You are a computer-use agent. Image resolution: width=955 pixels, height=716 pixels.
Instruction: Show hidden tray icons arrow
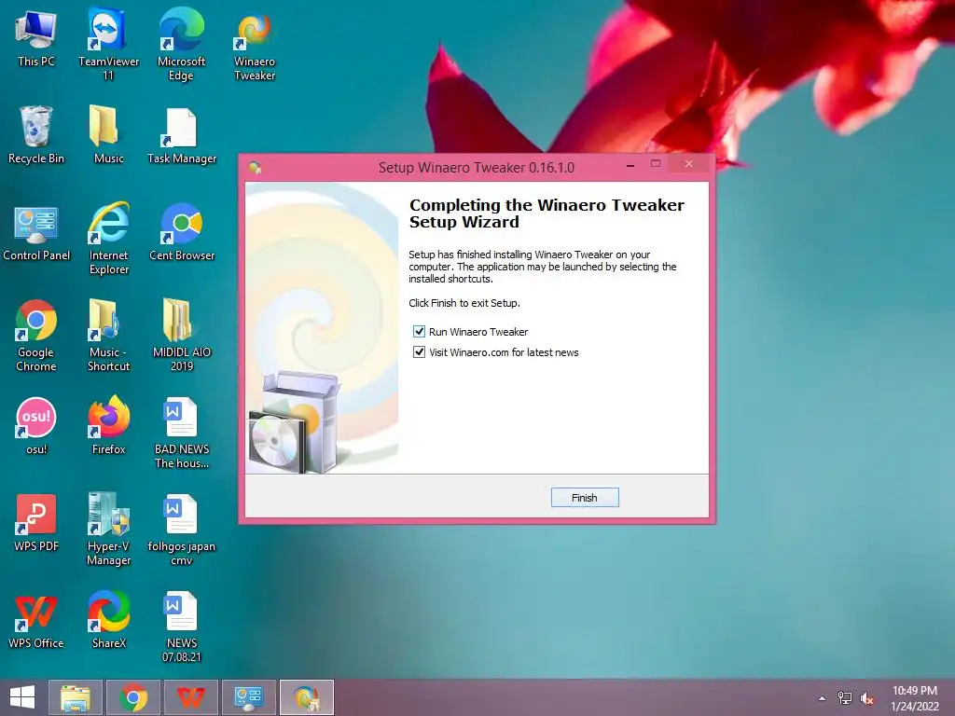(x=823, y=698)
